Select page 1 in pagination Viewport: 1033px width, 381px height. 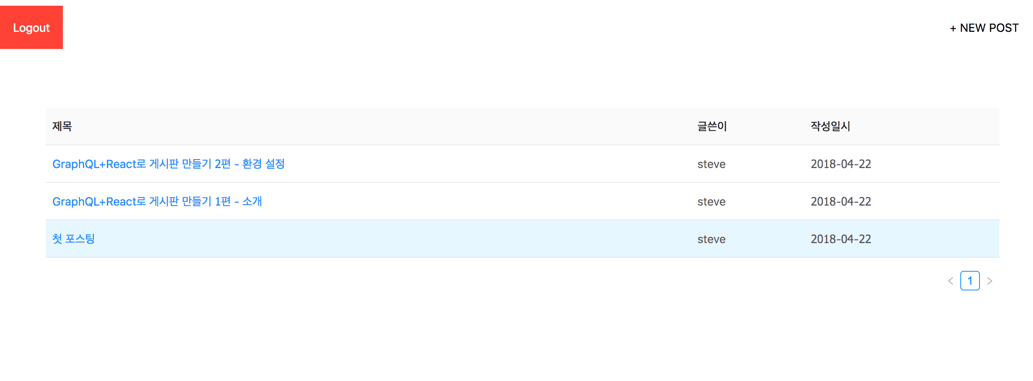click(x=970, y=281)
